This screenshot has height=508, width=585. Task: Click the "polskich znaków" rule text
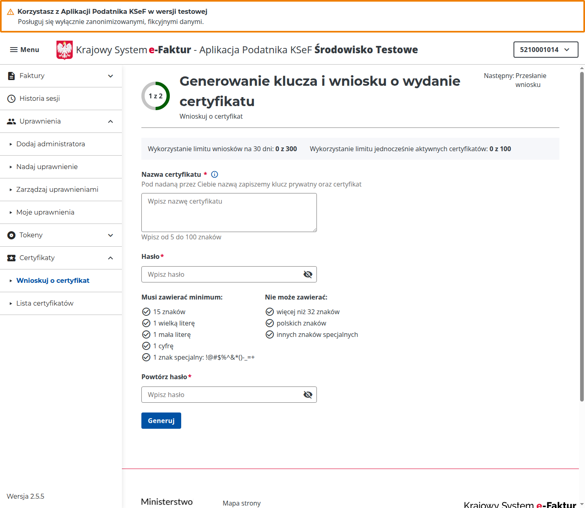click(x=301, y=323)
